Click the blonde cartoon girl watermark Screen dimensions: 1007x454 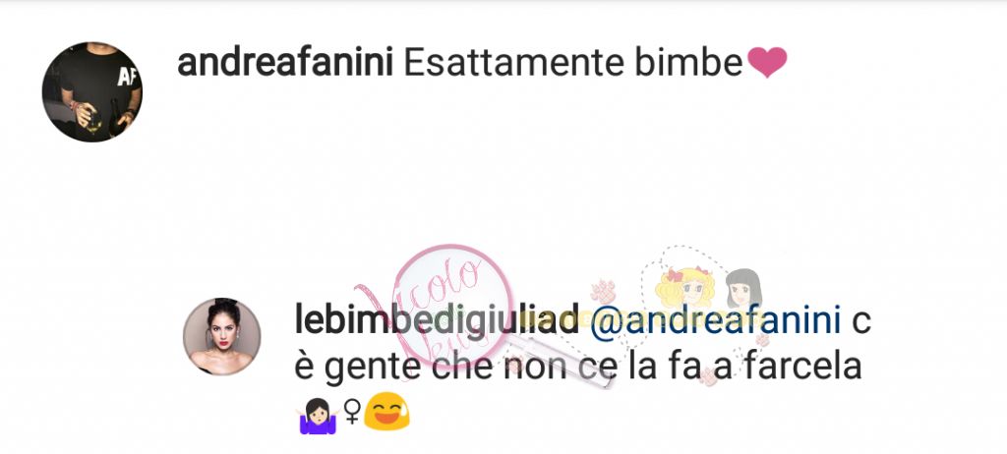point(684,288)
